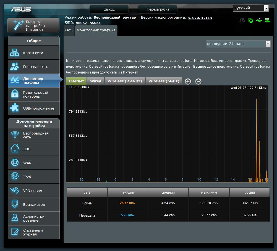Click the Guest Network people icon
This screenshot has height=251, width=277.
15,67
